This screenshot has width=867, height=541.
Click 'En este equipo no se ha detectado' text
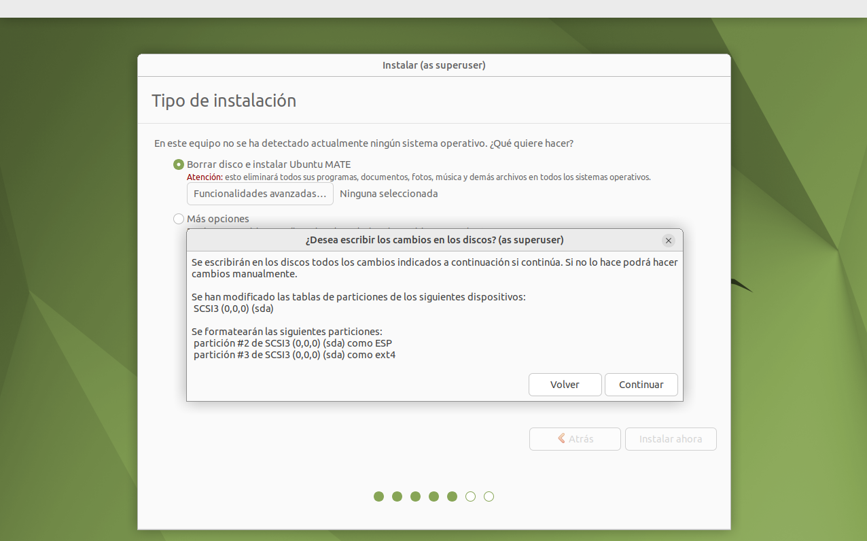pyautogui.click(x=364, y=143)
